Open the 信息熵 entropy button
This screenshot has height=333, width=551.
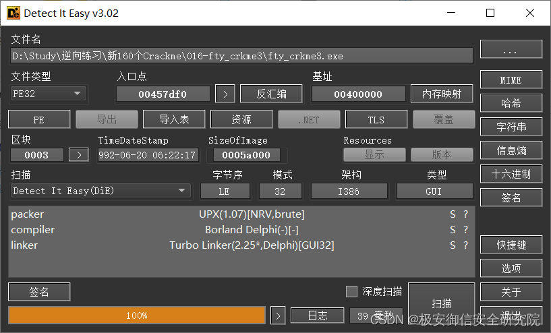click(511, 150)
